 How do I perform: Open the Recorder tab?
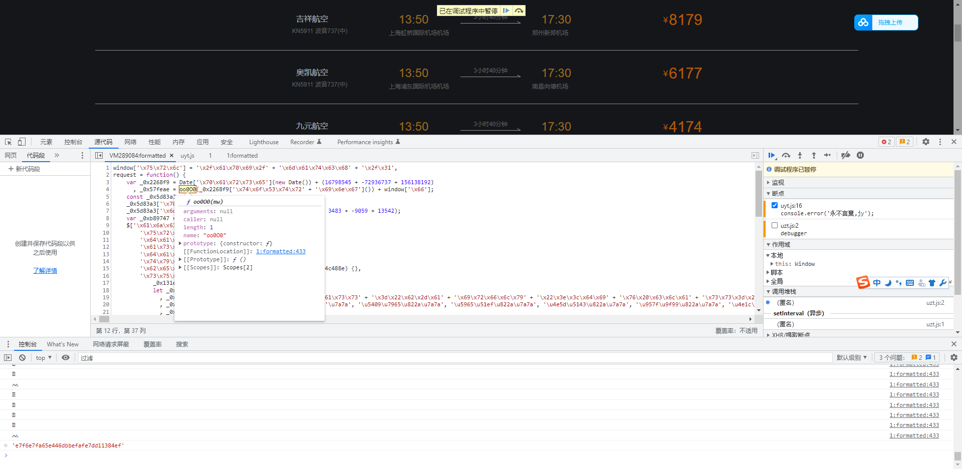pos(306,142)
